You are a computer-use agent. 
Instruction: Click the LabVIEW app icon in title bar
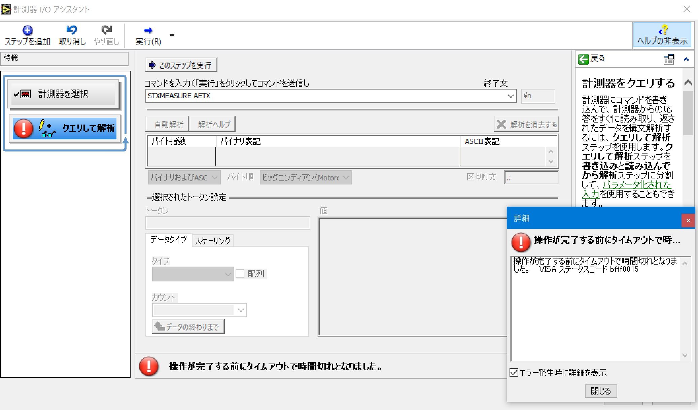click(6, 9)
